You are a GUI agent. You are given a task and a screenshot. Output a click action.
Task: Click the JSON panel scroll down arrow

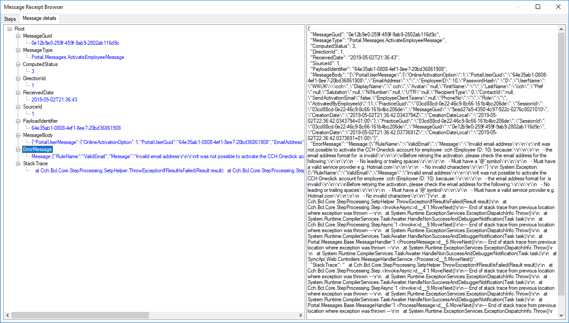click(x=561, y=315)
